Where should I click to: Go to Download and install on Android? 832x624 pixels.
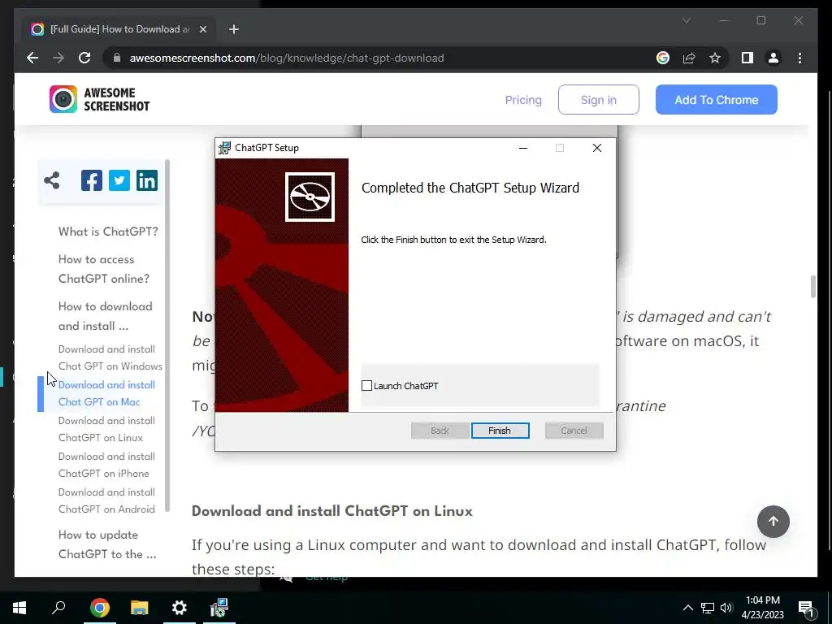tap(106, 500)
